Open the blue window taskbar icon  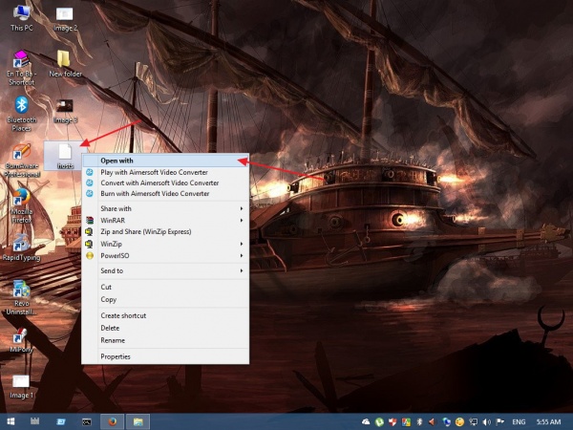(61, 421)
